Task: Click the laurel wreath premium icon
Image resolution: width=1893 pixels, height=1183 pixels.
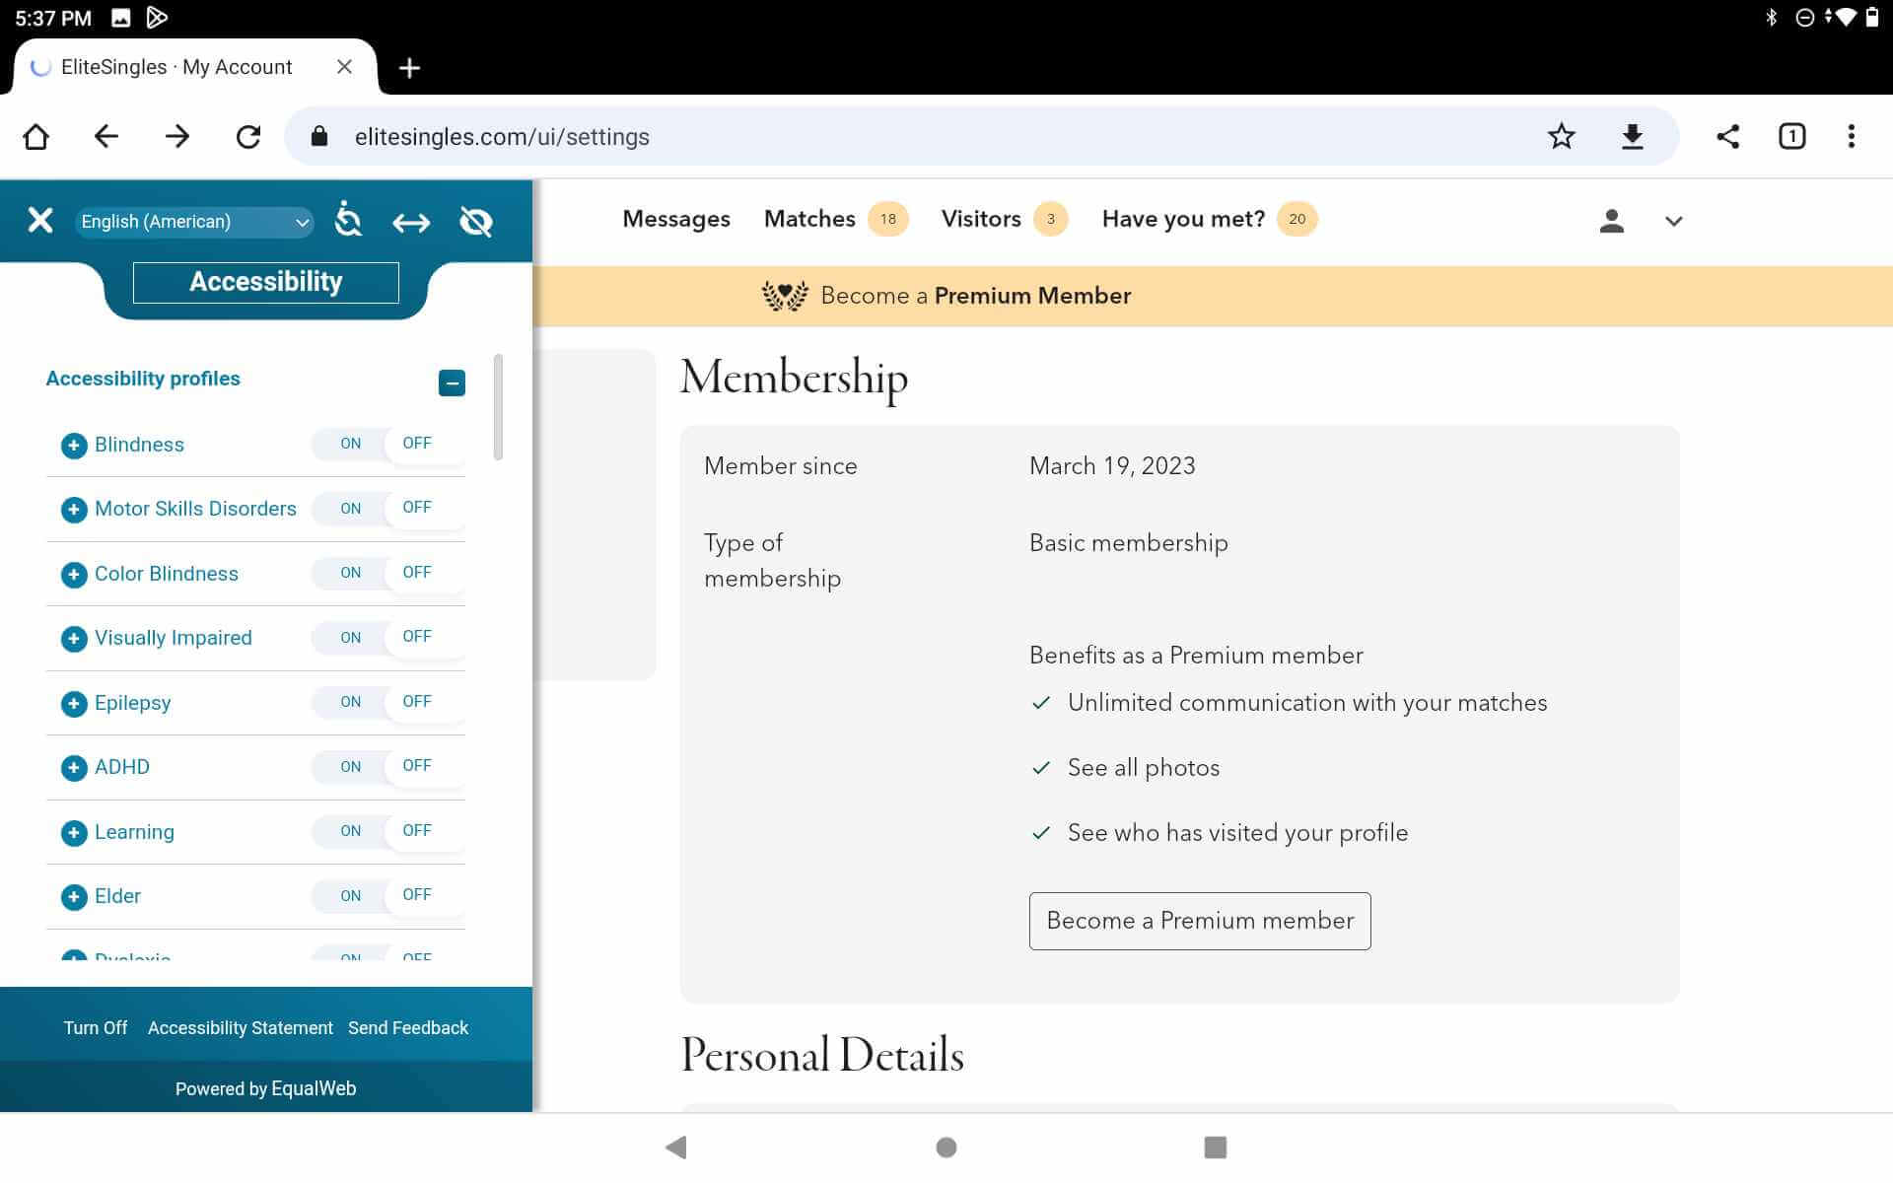Action: point(785,296)
